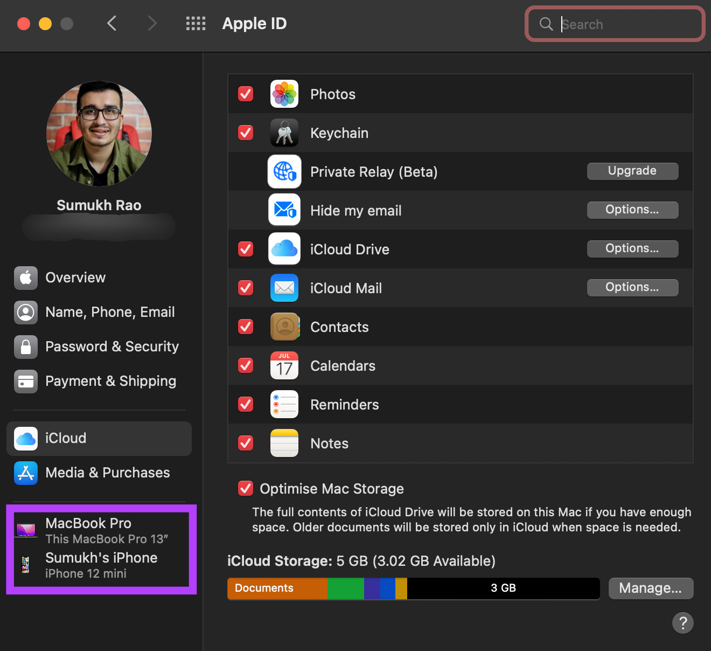This screenshot has width=711, height=651.
Task: Toggle the Reminders checkbox
Action: pyautogui.click(x=246, y=404)
